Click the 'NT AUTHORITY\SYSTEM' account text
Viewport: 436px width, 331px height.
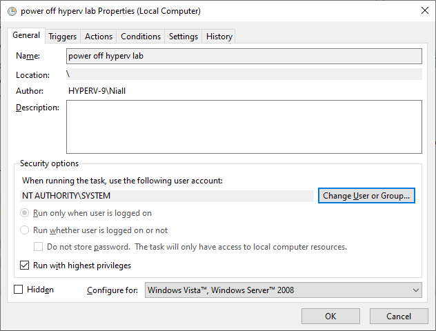coord(66,196)
